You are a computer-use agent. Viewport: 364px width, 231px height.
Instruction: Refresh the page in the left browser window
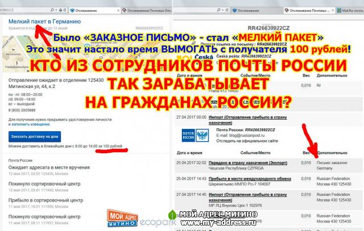(x=65, y=10)
